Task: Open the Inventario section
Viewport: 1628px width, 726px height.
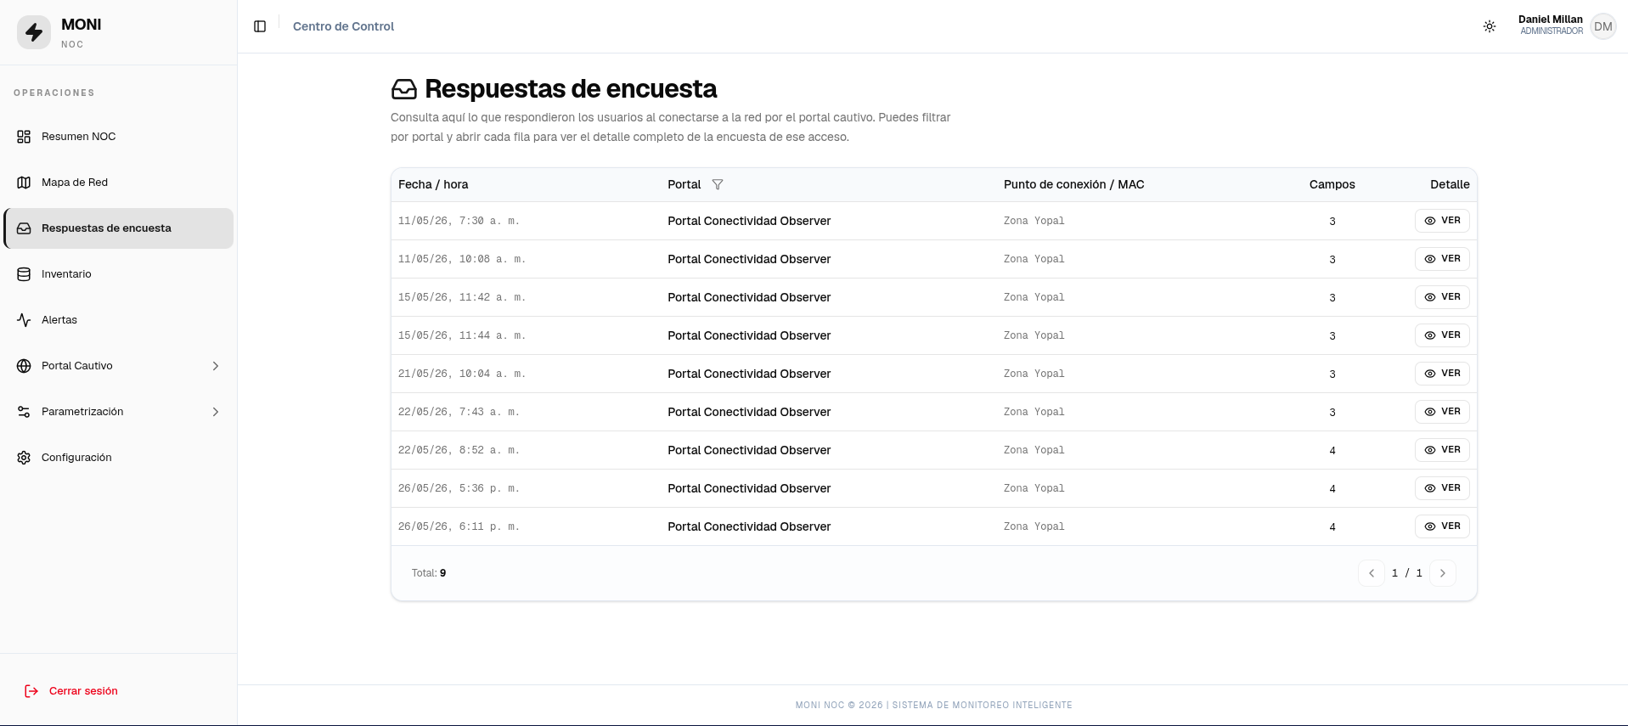Action: 119,274
